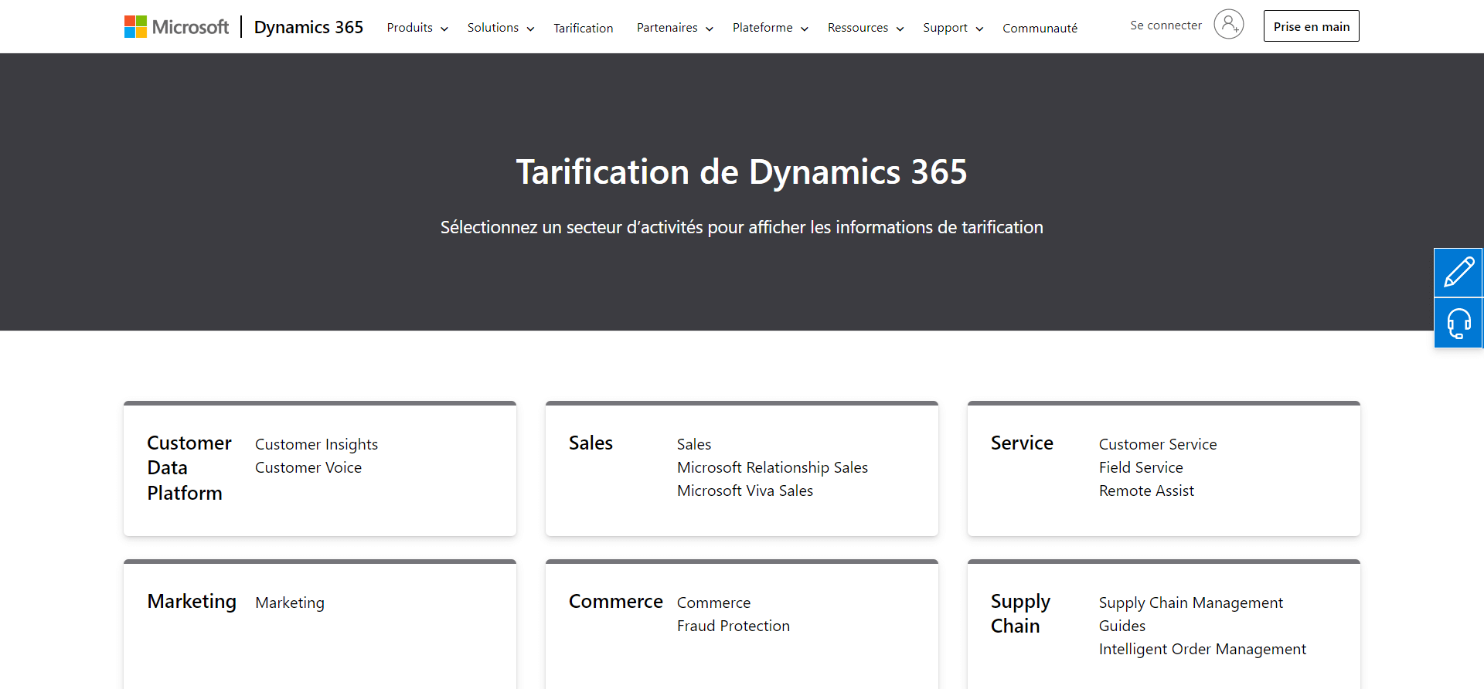Click the Dynamics 365 brand link

308,27
